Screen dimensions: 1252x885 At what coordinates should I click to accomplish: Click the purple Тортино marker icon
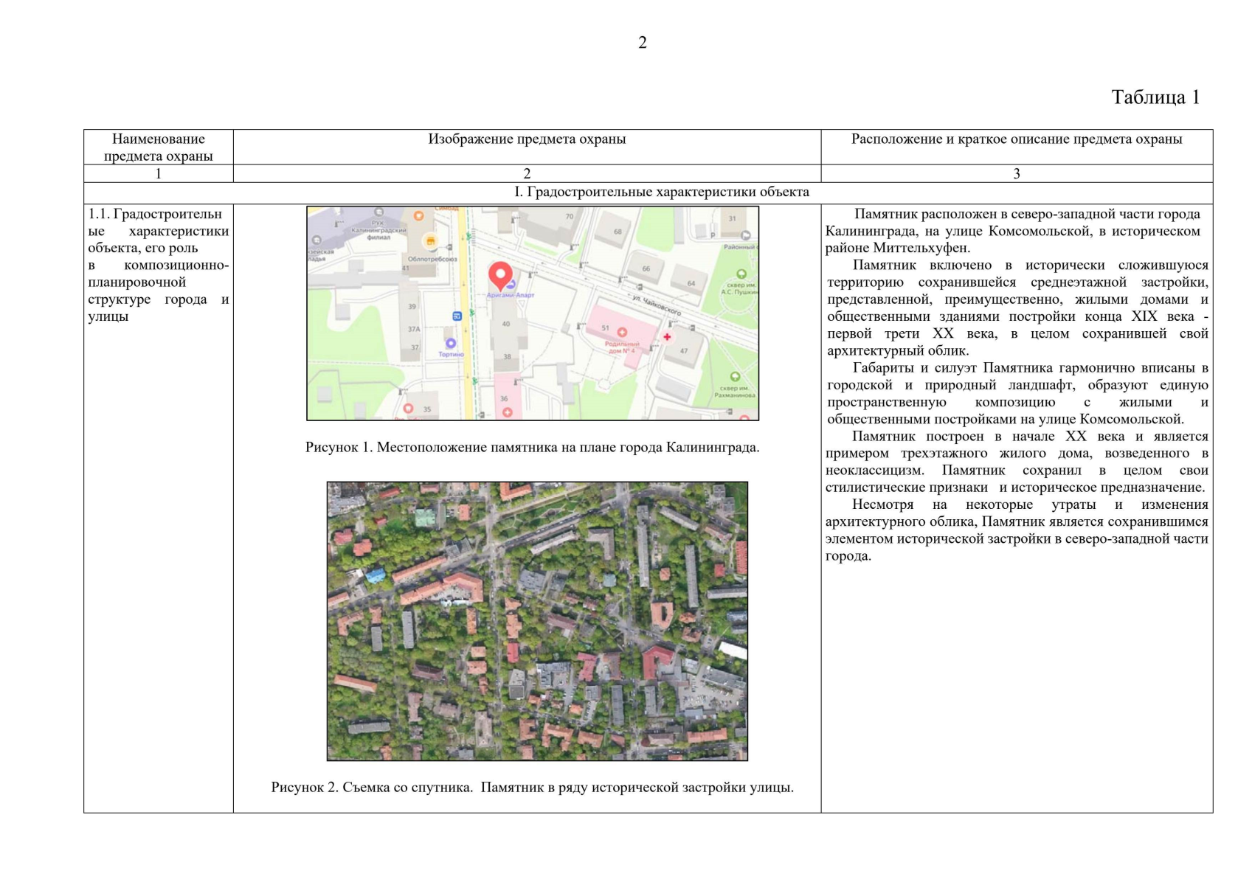[451, 343]
